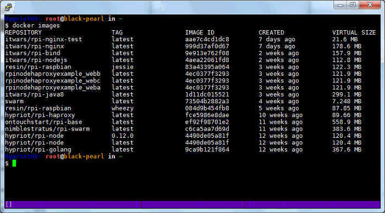Click the 157.9 MB size value
The height and width of the screenshot is (213, 385).
346,53
